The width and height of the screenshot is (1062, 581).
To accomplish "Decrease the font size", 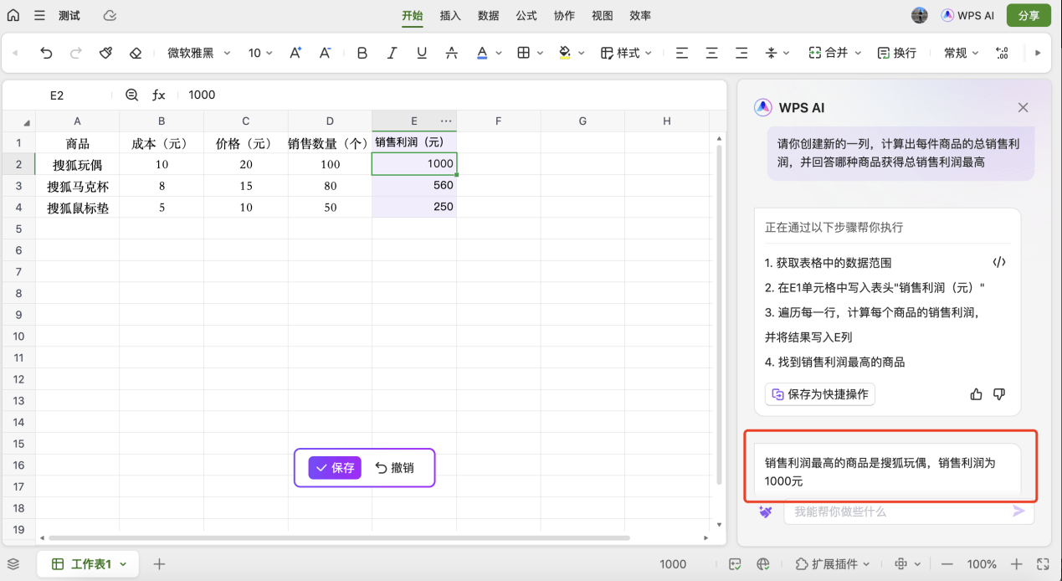I will click(x=326, y=53).
